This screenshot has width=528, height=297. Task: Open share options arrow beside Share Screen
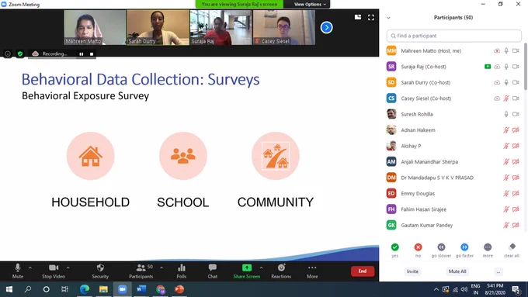tap(262, 268)
